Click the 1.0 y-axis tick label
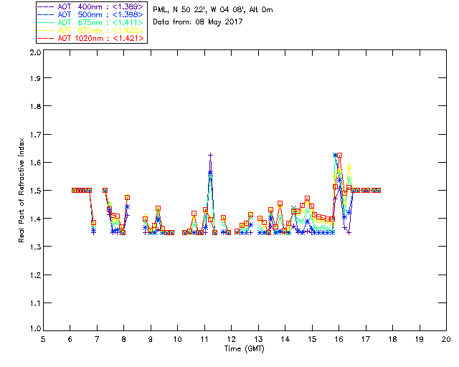 click(35, 328)
